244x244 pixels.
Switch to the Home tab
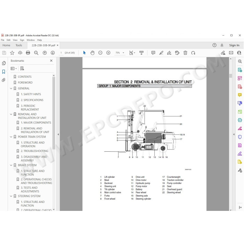coord(6,45)
